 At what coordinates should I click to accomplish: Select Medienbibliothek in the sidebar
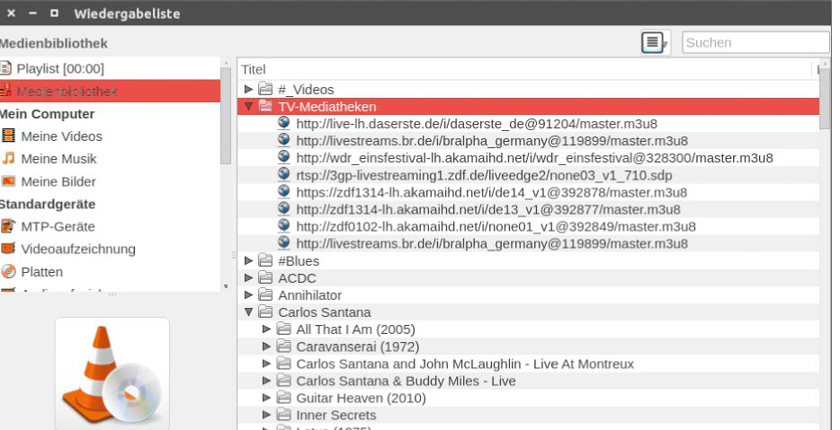pos(110,91)
